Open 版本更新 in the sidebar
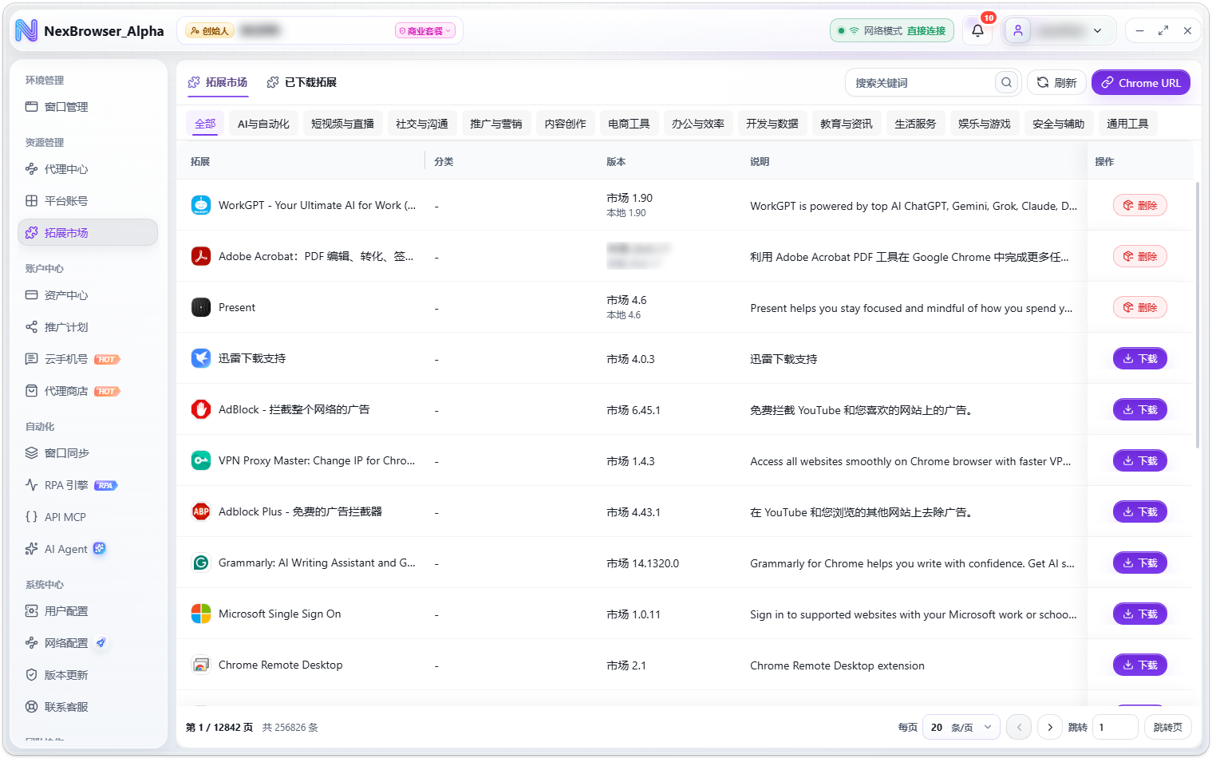Viewport: 1212px width, 758px height. tap(88, 675)
